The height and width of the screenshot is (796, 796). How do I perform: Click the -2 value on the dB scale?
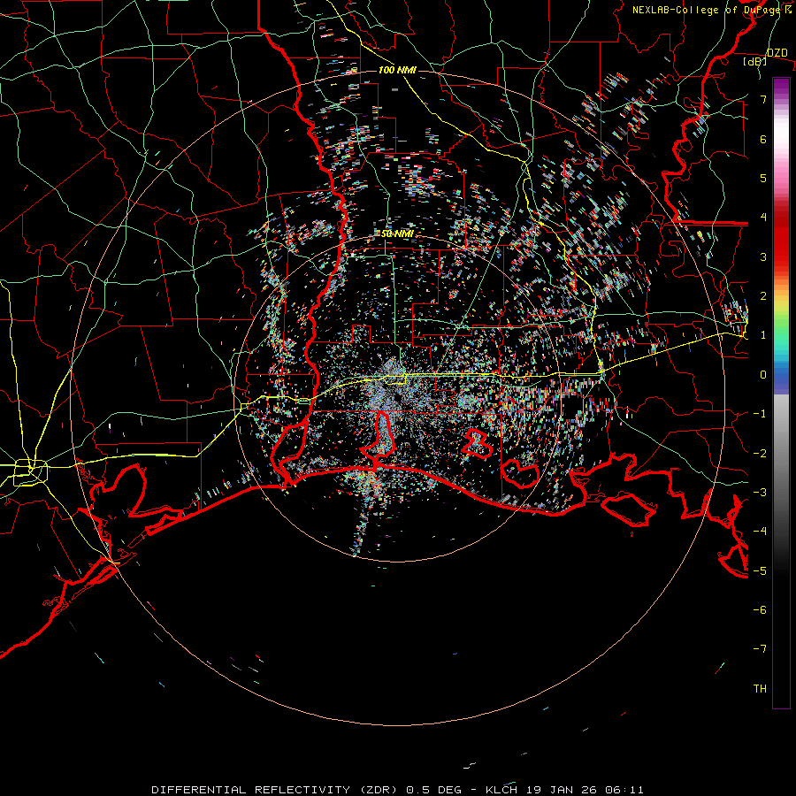(760, 453)
